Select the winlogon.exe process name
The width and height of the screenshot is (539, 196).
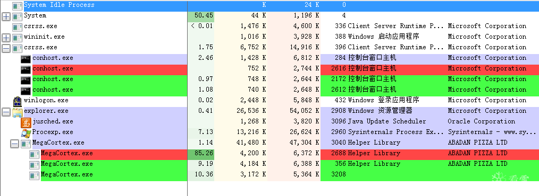pyautogui.click(x=46, y=101)
